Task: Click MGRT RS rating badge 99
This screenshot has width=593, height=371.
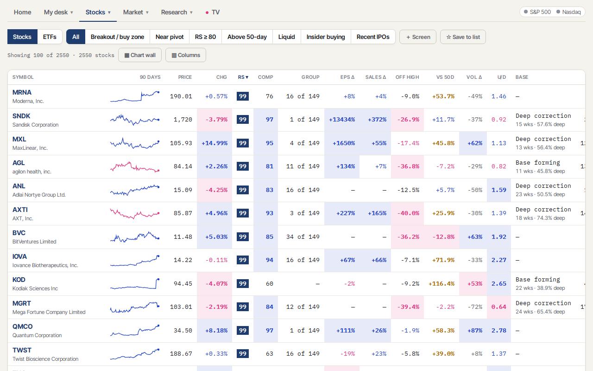Action: (x=243, y=307)
